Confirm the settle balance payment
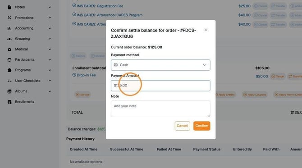 coord(201,126)
